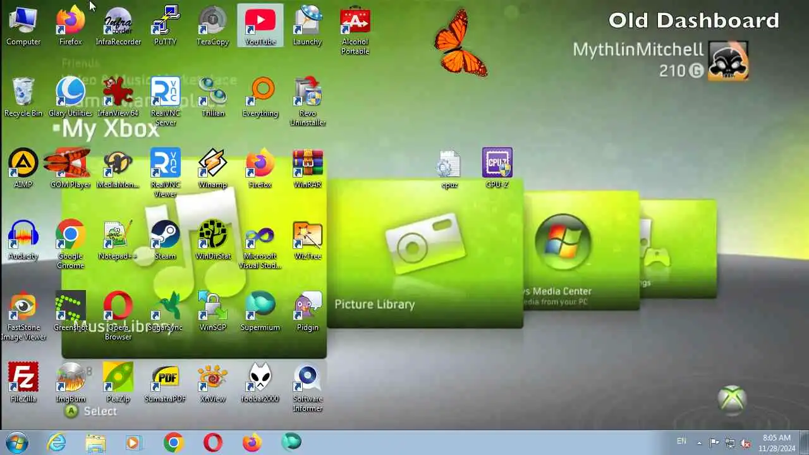Select the Trillian desktop icon
This screenshot has width=809, height=455.
213,97
